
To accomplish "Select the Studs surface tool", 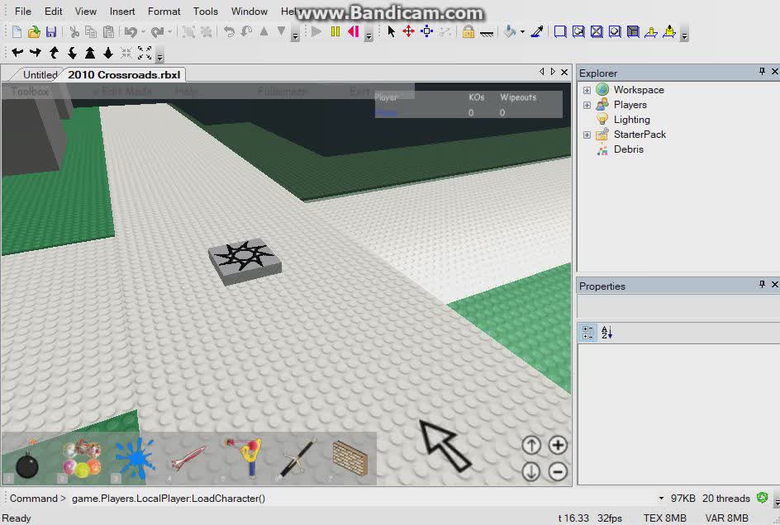I will (x=615, y=32).
